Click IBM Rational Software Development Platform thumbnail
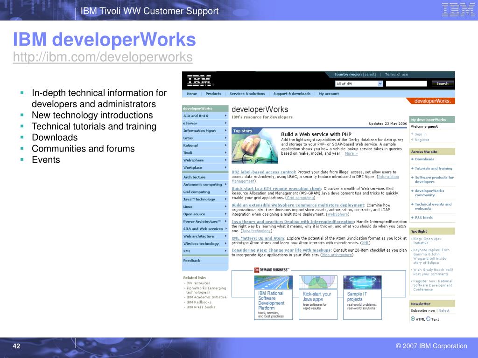Image resolution: width=478 pixels, height=358 pixels. [274, 282]
